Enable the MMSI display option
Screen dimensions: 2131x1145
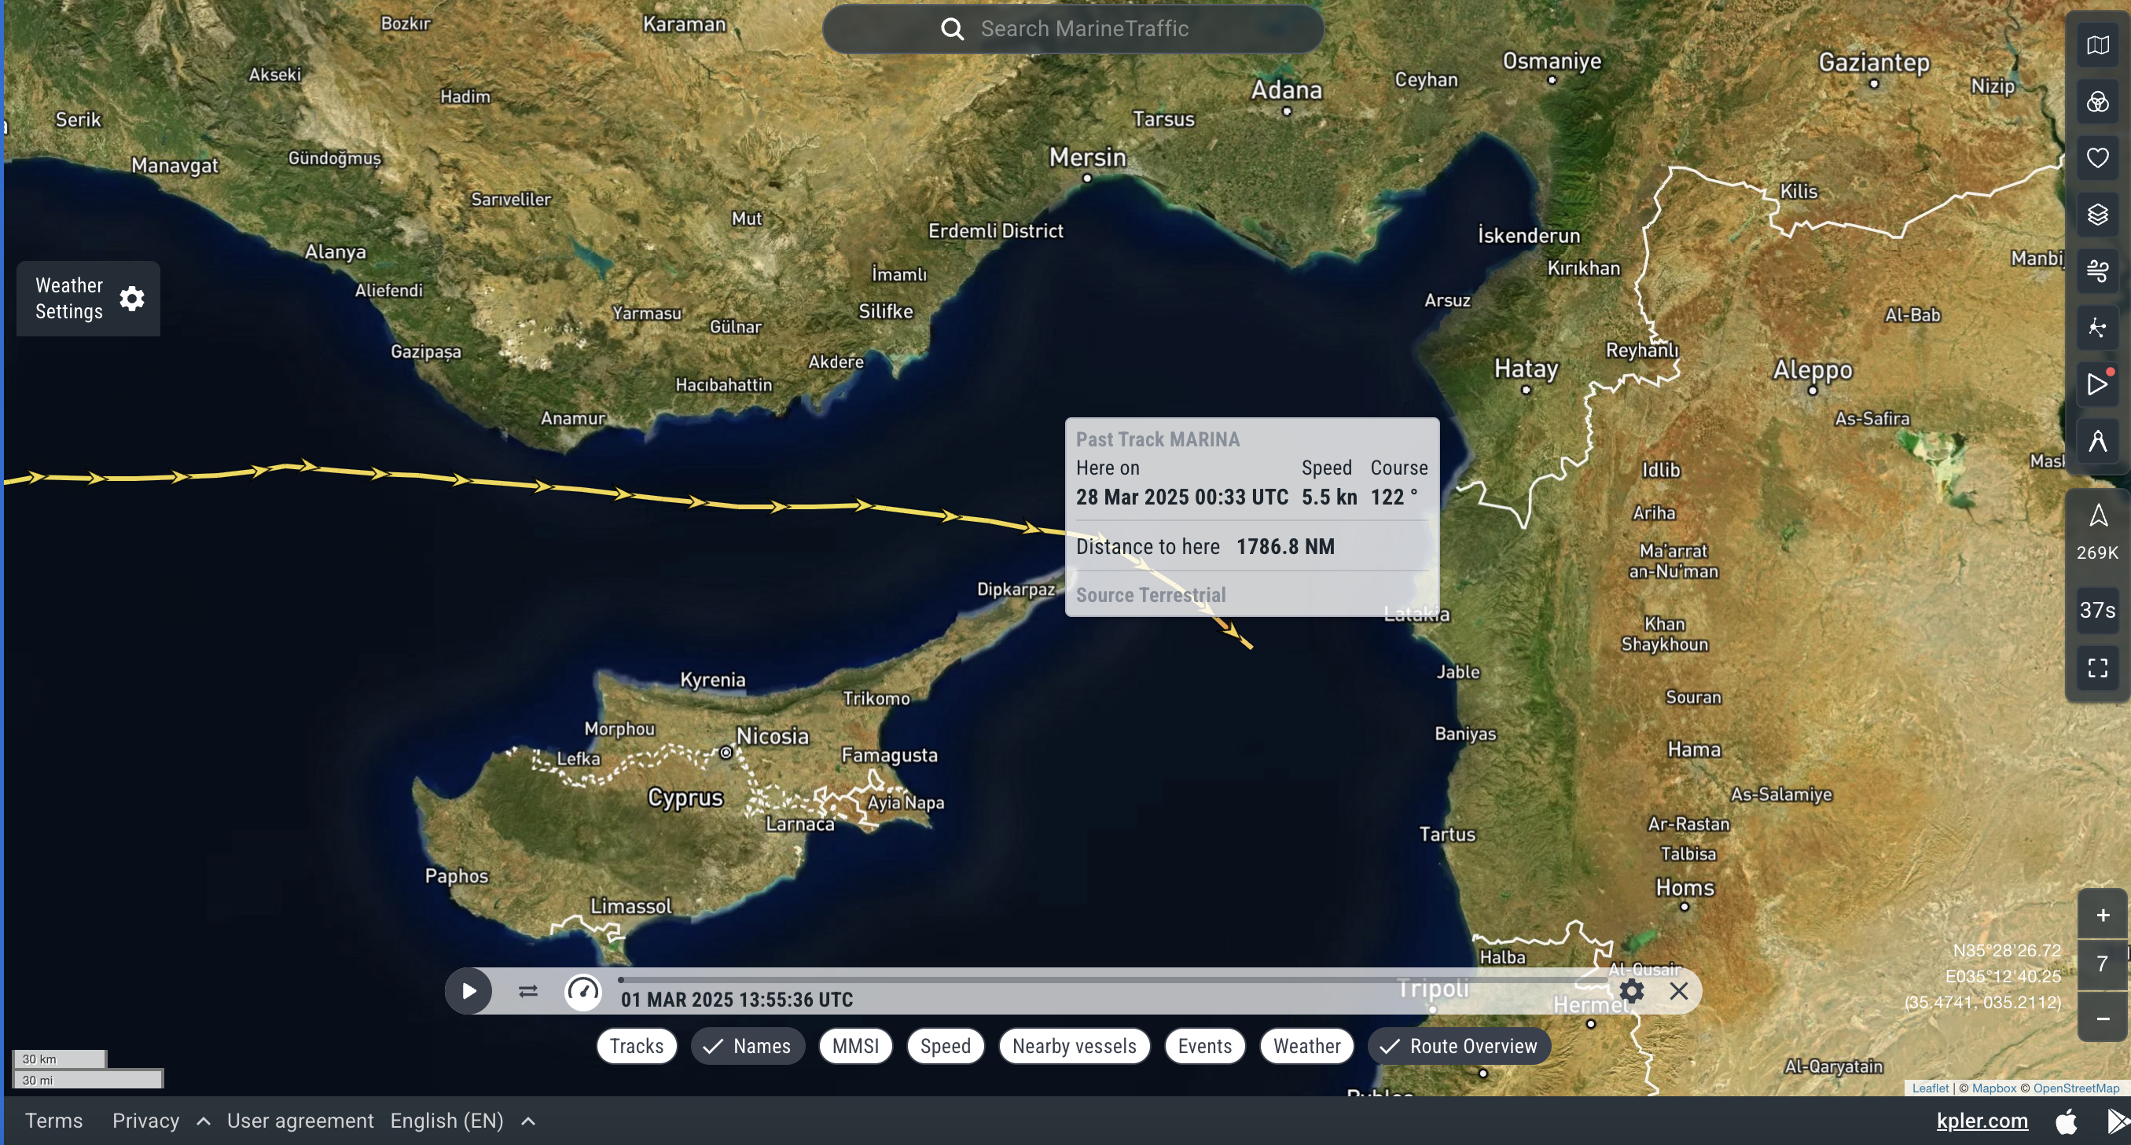tap(854, 1046)
